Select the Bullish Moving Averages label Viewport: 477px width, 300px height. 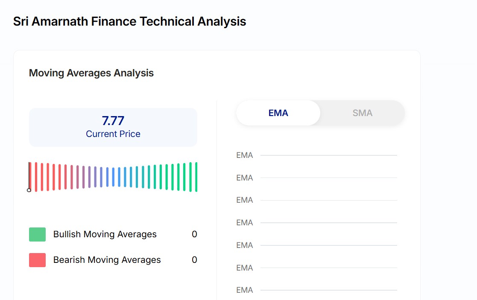click(105, 234)
